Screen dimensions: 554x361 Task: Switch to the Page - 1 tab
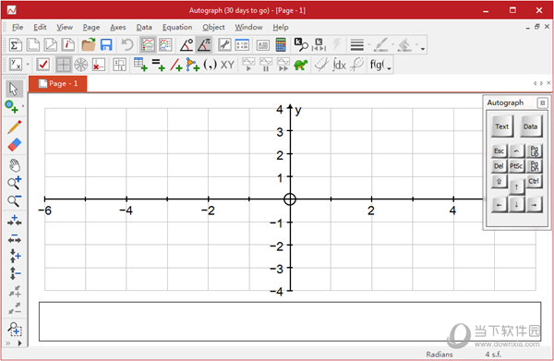pos(58,84)
